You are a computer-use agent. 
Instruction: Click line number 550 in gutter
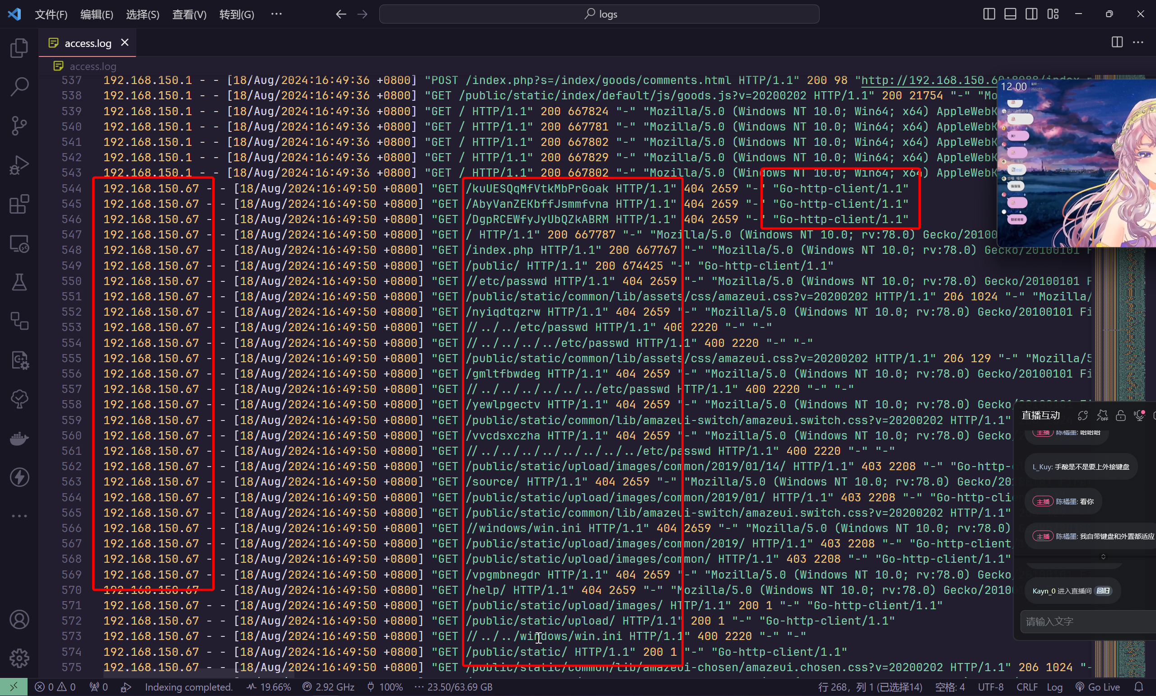click(72, 281)
